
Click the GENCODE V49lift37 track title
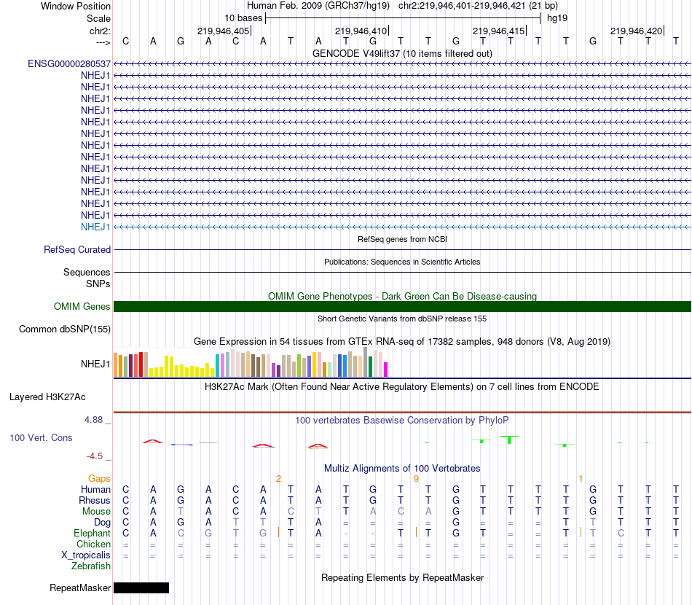point(402,53)
